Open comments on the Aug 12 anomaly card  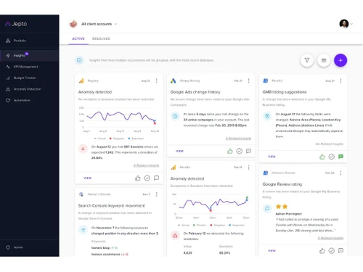(x=157, y=178)
